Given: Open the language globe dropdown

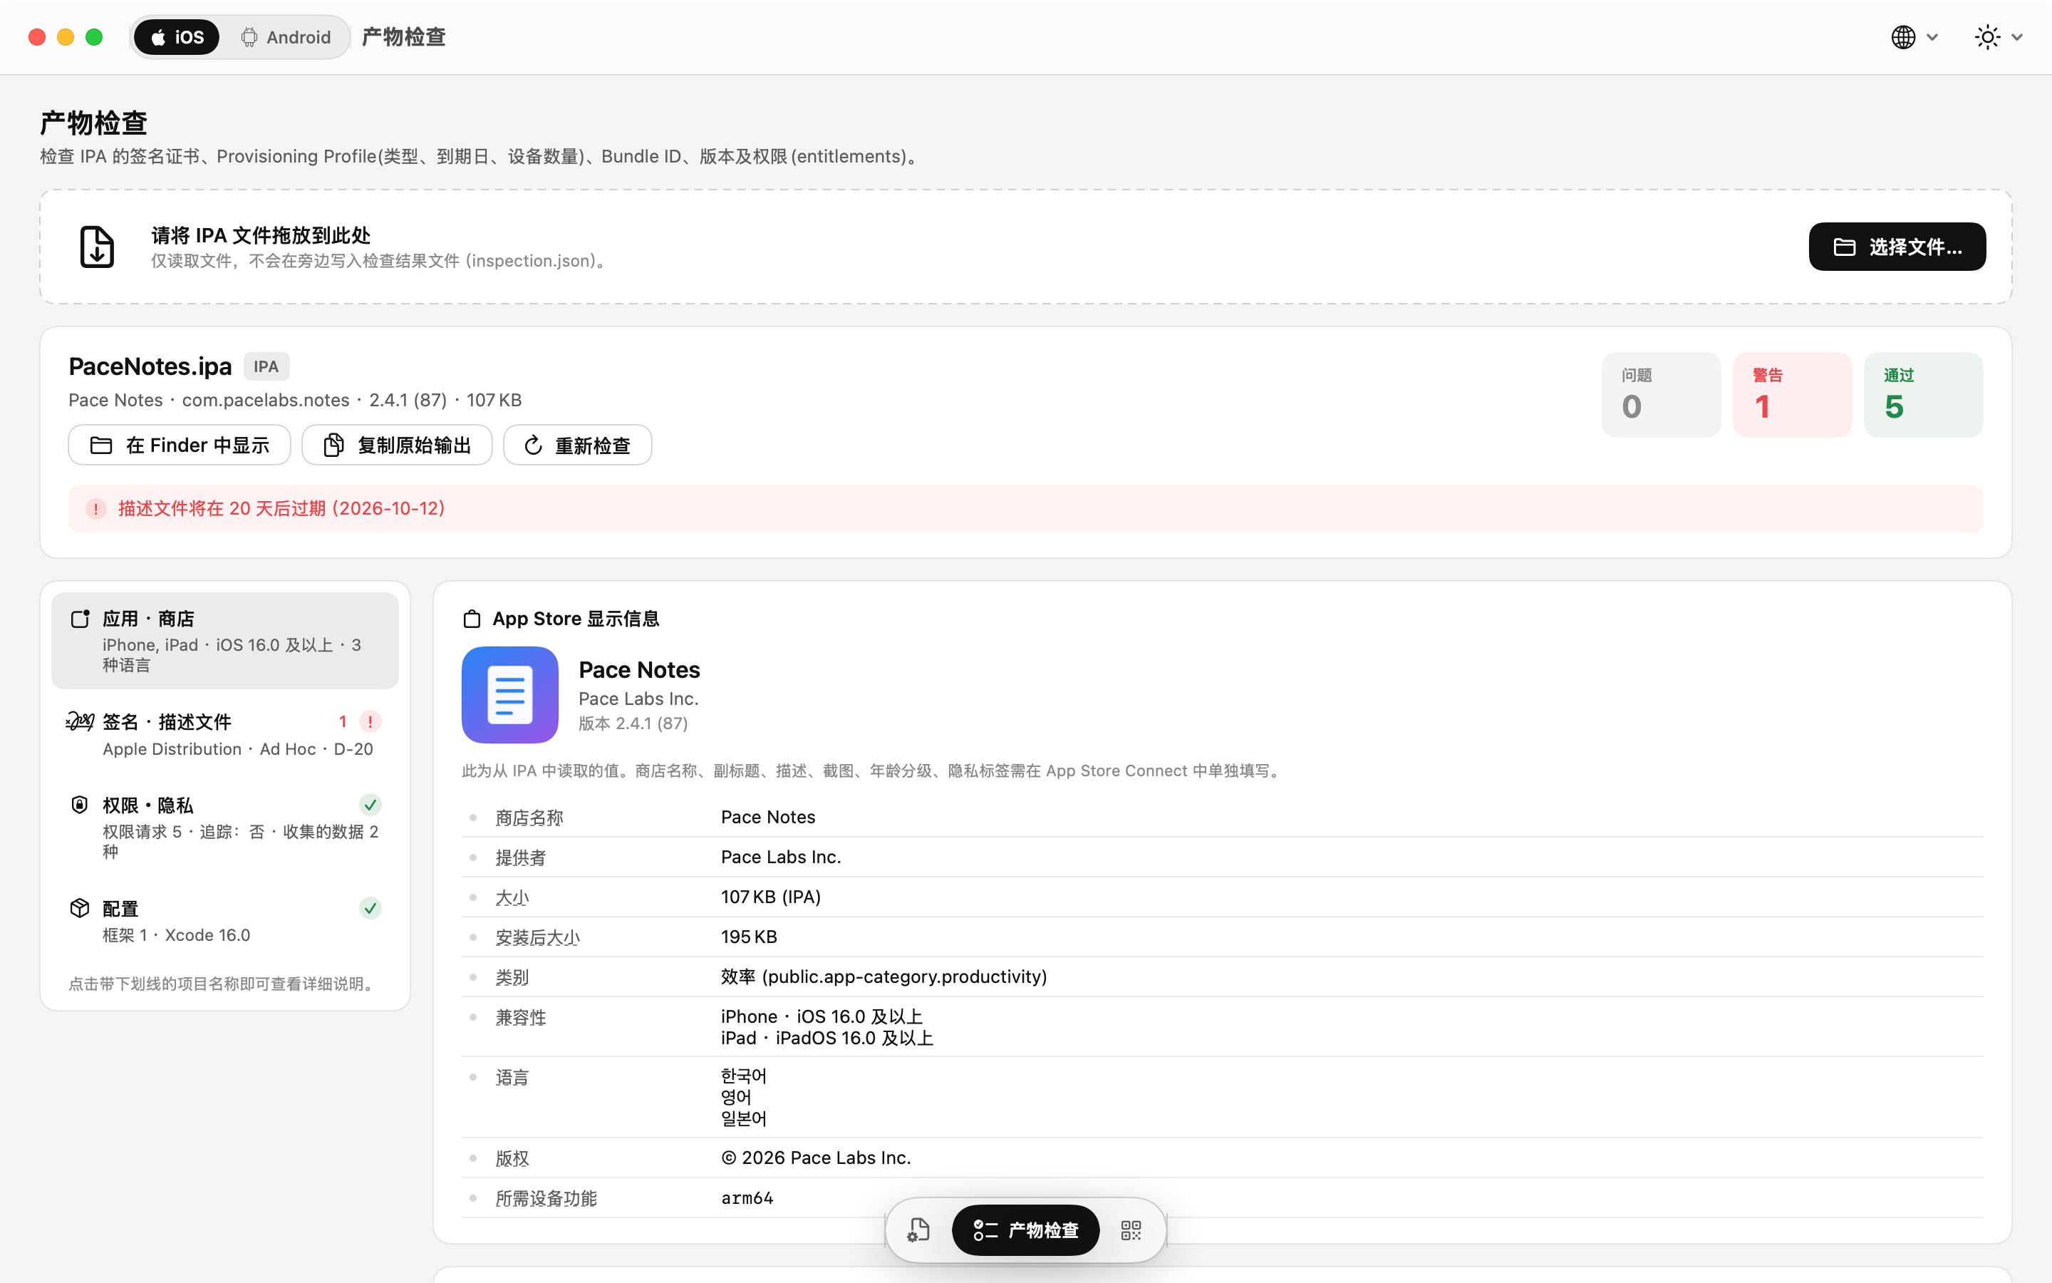Looking at the screenshot, I should (x=1914, y=37).
